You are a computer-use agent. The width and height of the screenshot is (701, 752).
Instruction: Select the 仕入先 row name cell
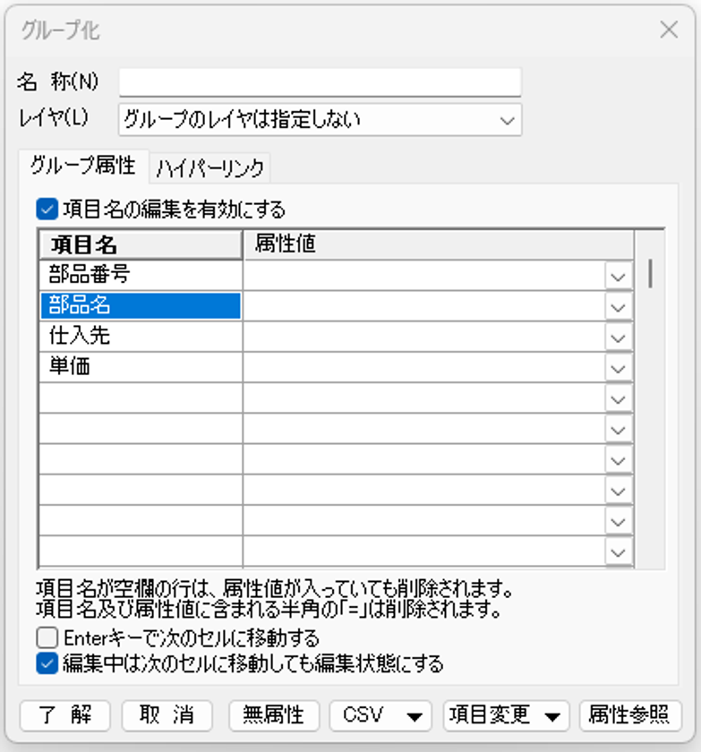(141, 337)
